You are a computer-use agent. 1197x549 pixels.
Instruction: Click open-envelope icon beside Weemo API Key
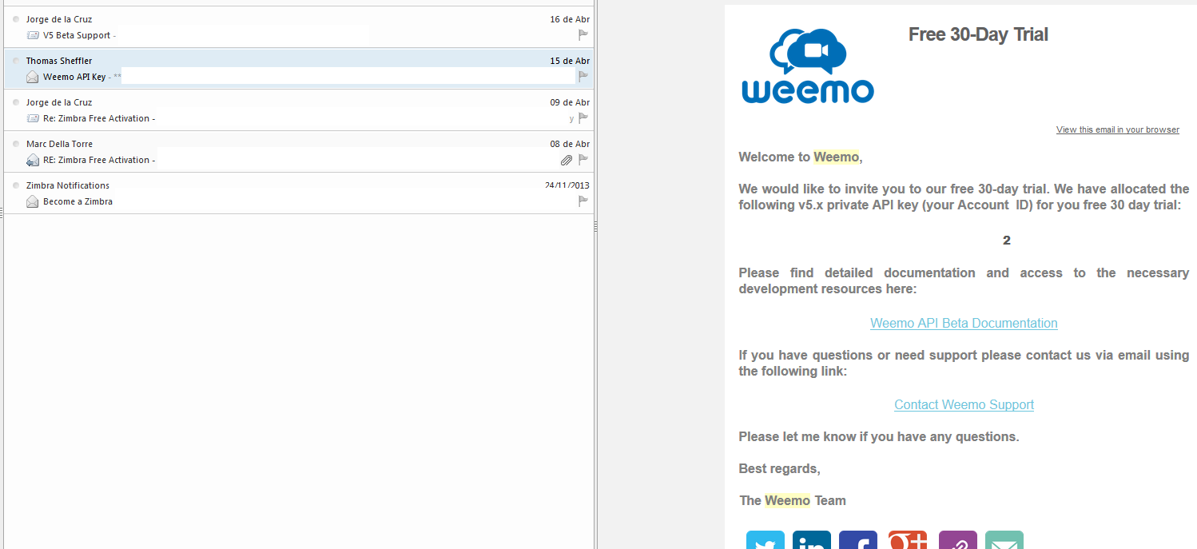click(33, 77)
